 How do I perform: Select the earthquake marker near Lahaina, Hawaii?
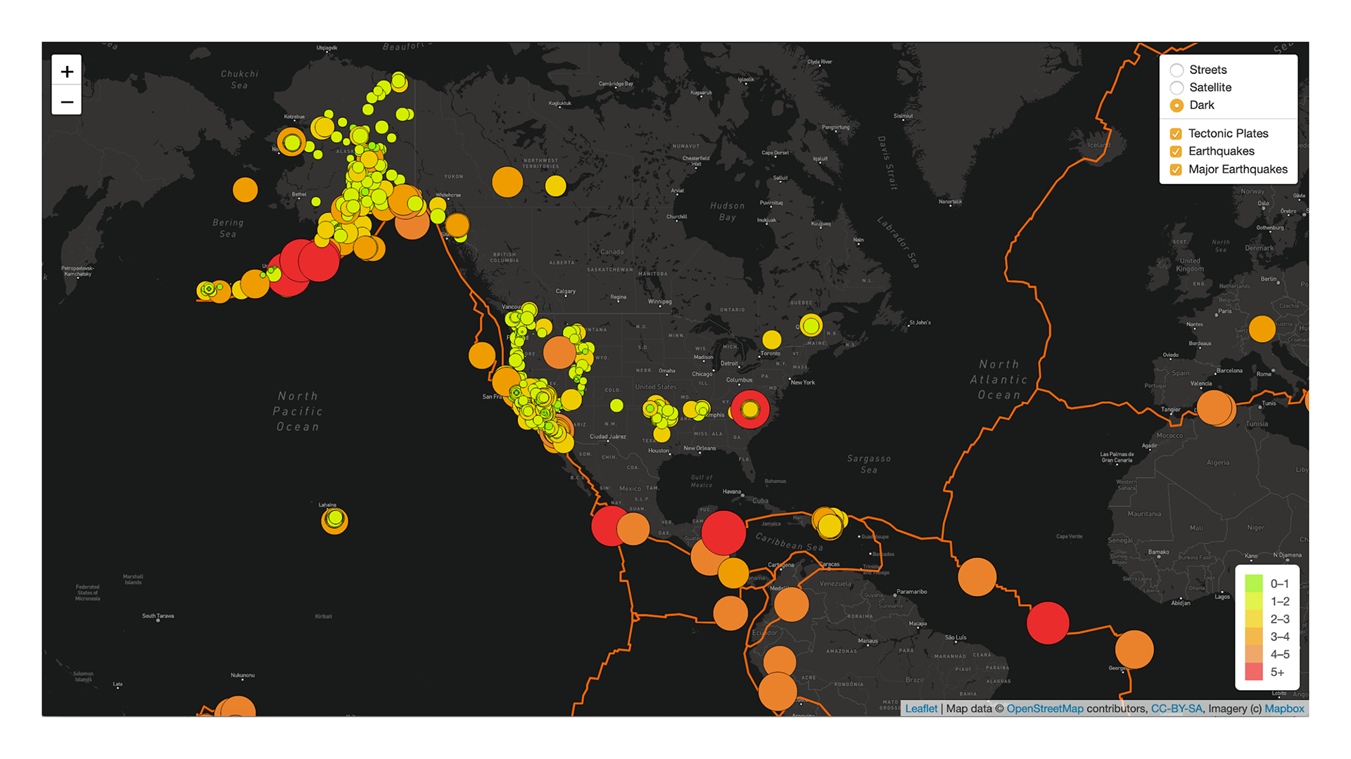point(334,520)
